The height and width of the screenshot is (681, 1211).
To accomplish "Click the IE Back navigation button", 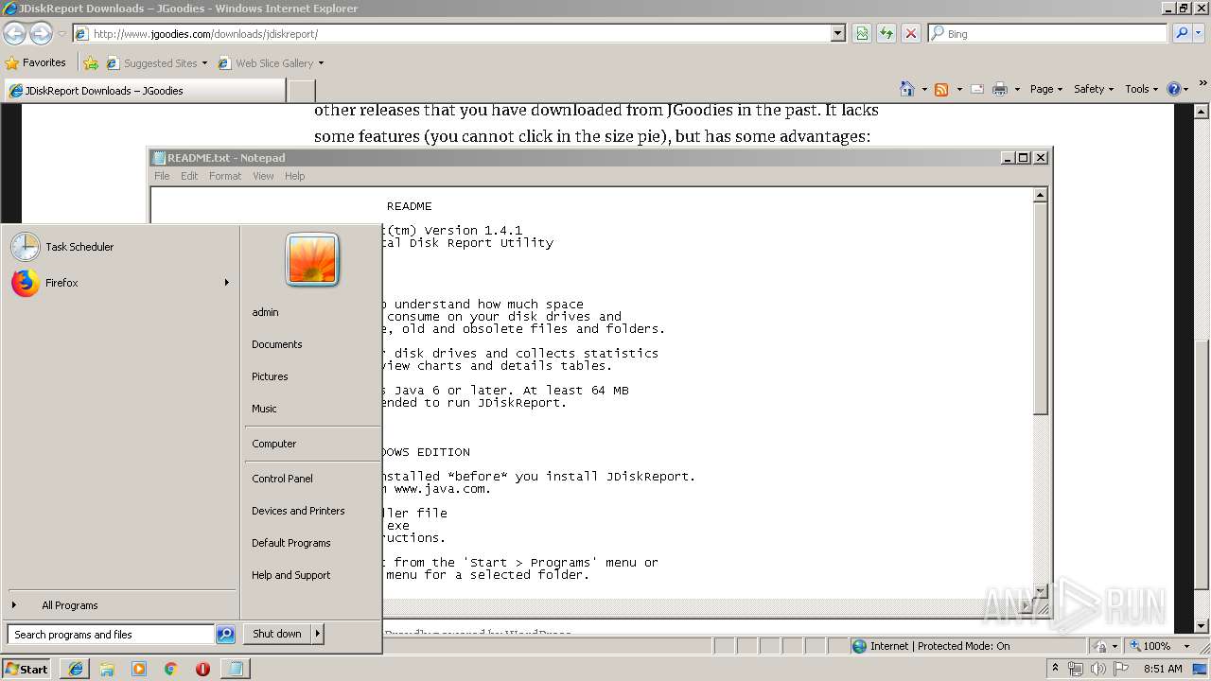I will pyautogui.click(x=14, y=33).
